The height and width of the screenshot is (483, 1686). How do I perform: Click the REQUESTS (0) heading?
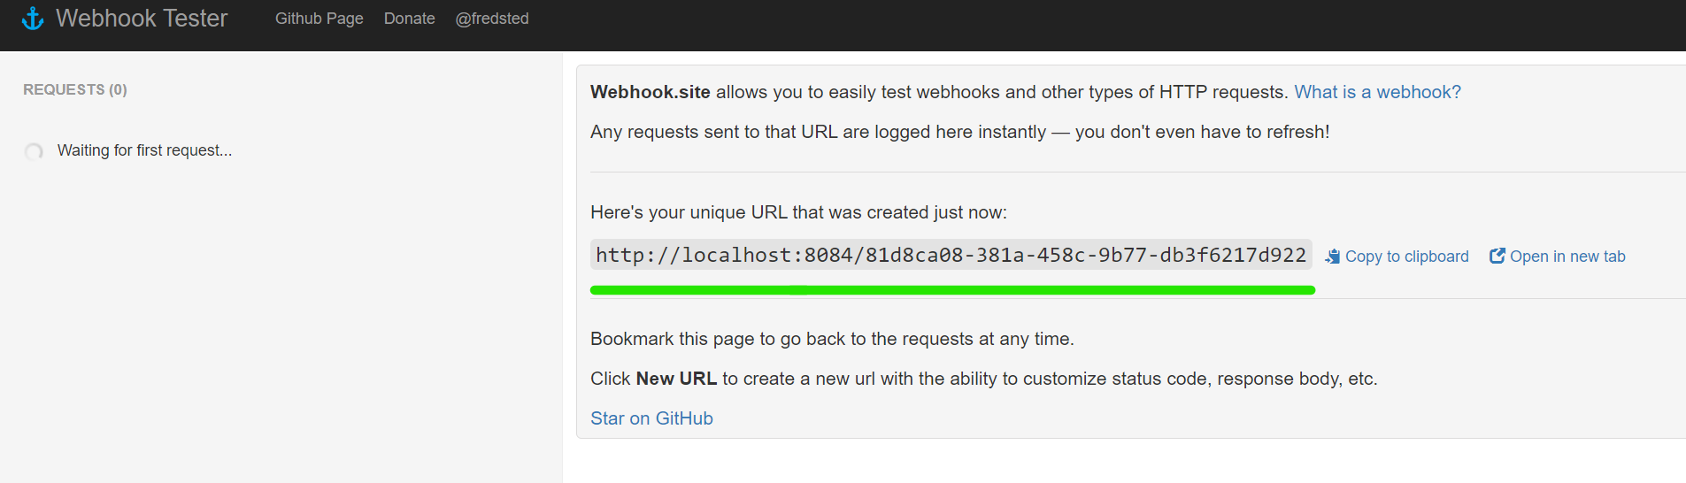click(x=75, y=89)
